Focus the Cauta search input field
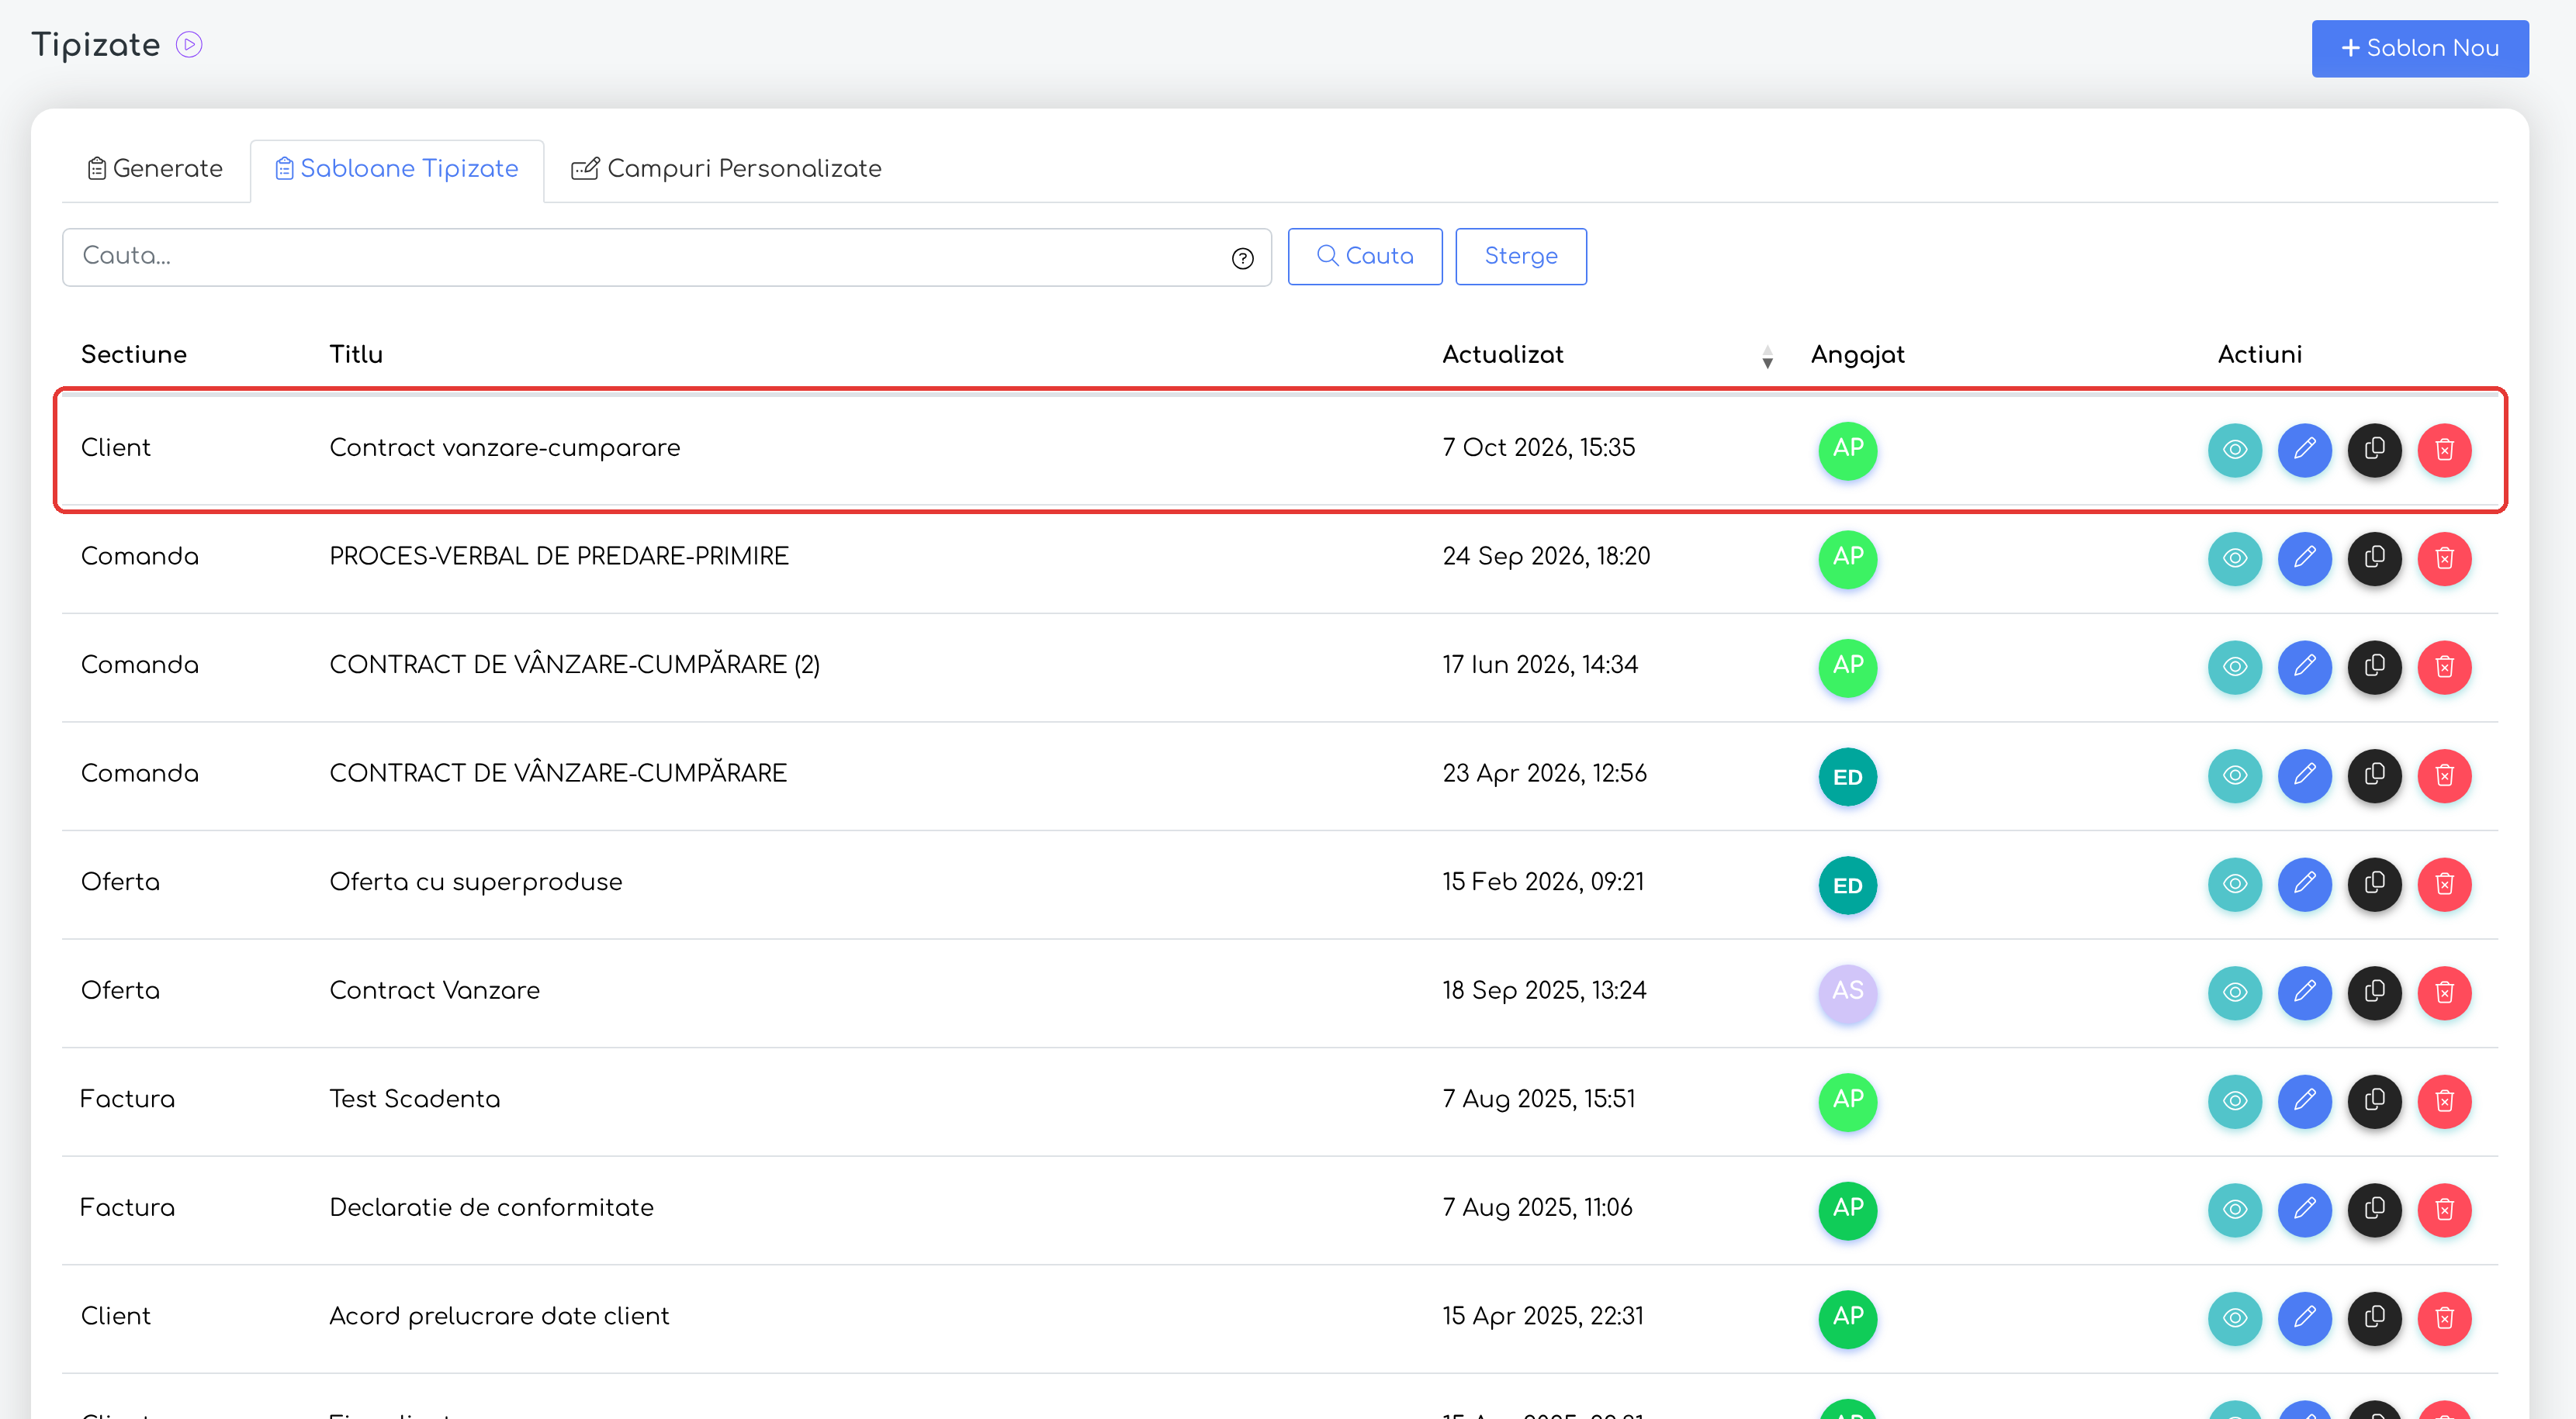Image resolution: width=2576 pixels, height=1419 pixels. point(666,257)
